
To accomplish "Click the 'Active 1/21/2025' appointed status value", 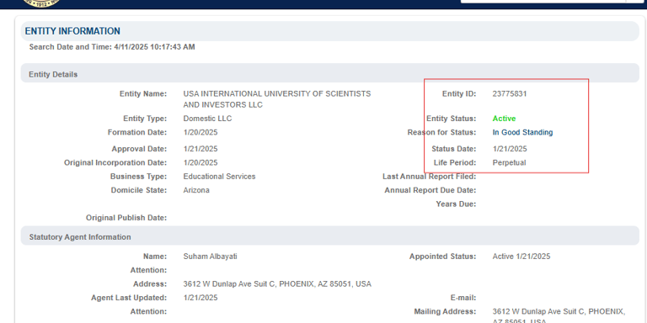I will click(x=521, y=257).
